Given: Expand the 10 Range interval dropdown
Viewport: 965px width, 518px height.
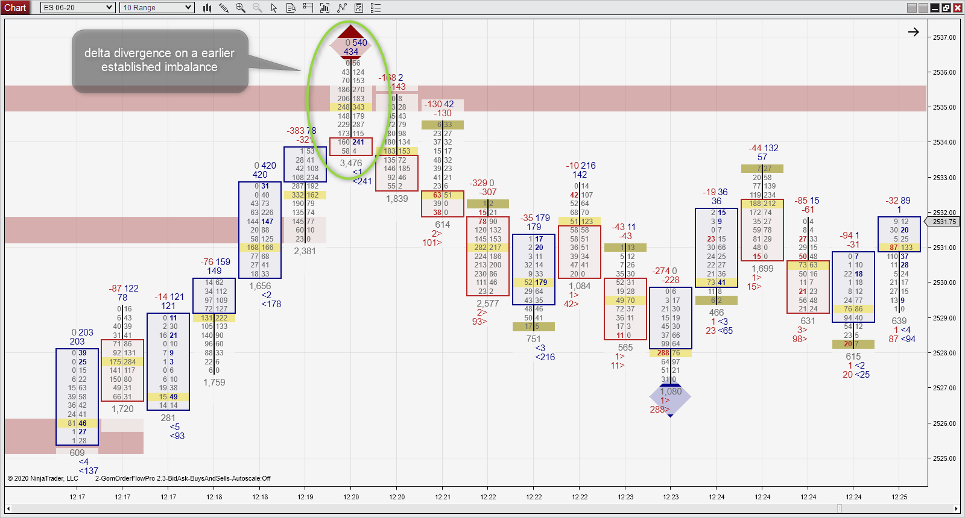Looking at the screenshot, I should click(x=157, y=7).
